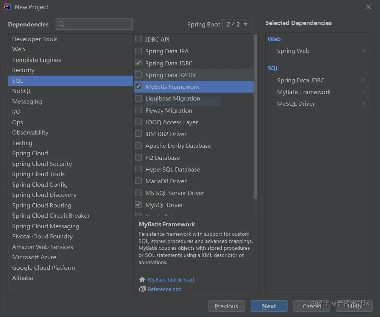The width and height of the screenshot is (380, 317).
Task: Click the SQL header in Selected Dependencies
Action: [x=273, y=68]
